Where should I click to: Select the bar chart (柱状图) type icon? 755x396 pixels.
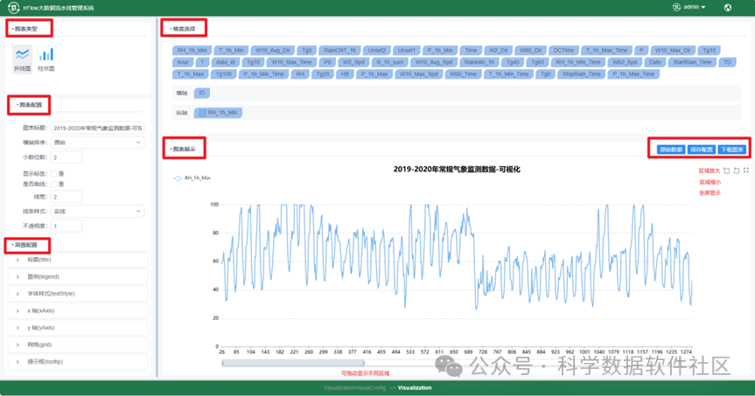[x=45, y=56]
